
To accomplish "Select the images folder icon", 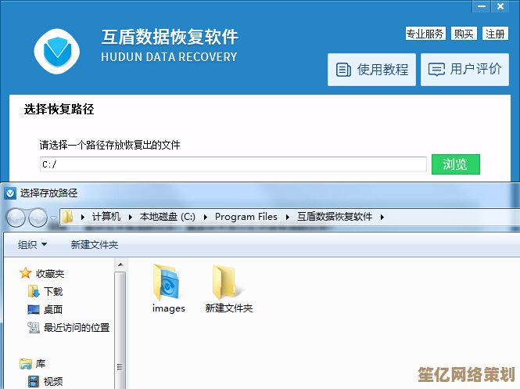I will point(167,283).
